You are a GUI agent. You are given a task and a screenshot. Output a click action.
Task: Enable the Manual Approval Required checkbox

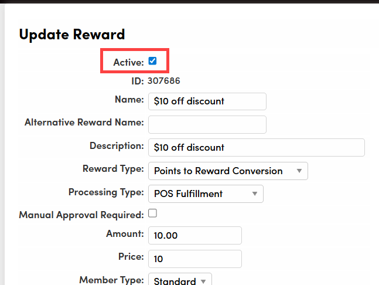(153, 213)
